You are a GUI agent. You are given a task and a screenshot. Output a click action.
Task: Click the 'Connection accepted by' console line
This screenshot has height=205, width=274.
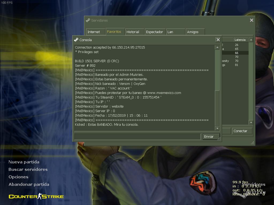click(110, 48)
